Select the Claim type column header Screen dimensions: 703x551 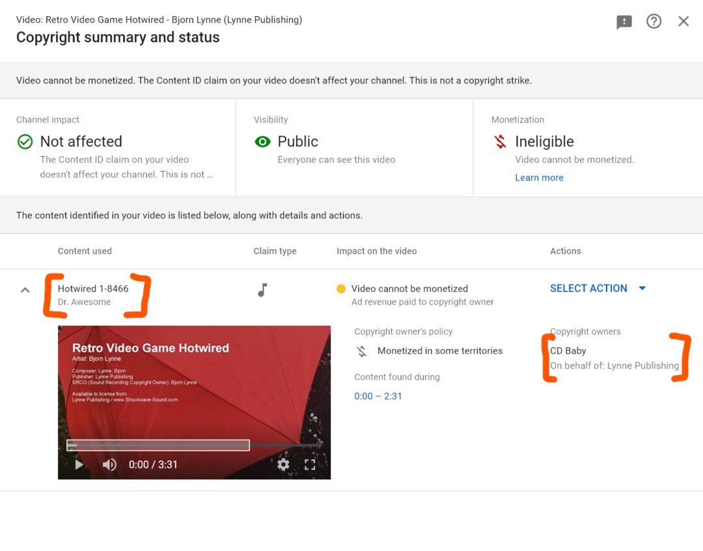[274, 251]
